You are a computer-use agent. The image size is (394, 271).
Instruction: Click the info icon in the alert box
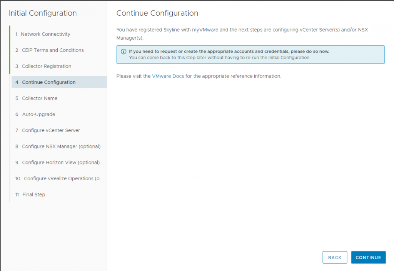point(124,52)
